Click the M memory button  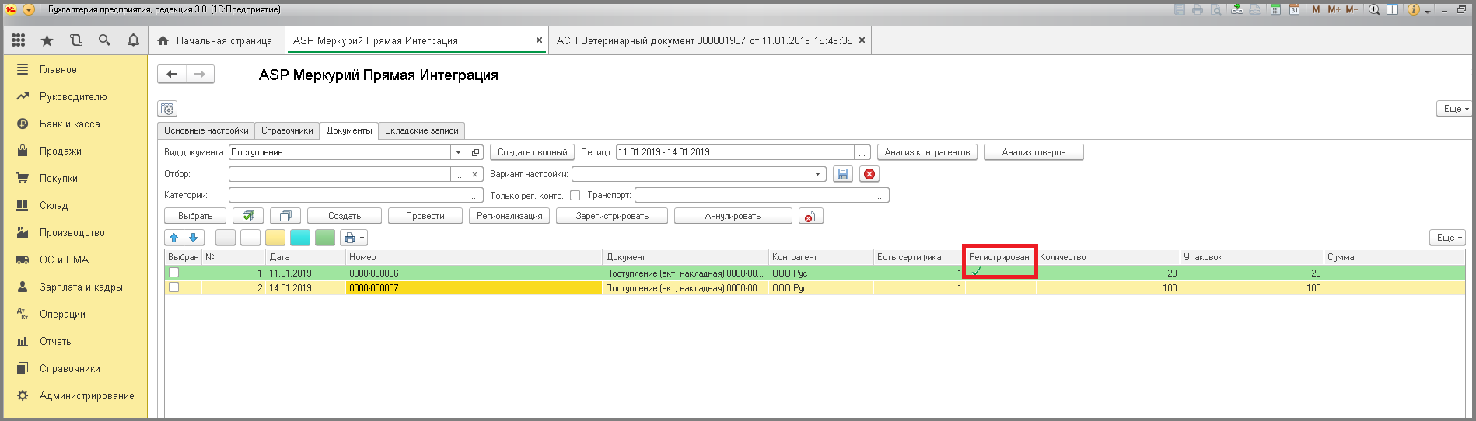pos(1316,9)
